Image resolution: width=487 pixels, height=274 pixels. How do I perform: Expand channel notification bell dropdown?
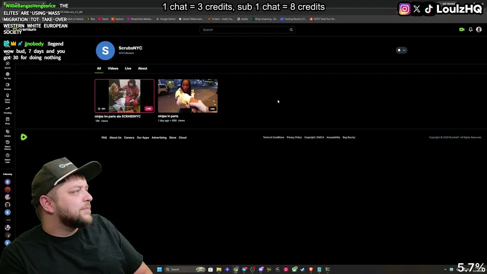(401, 50)
